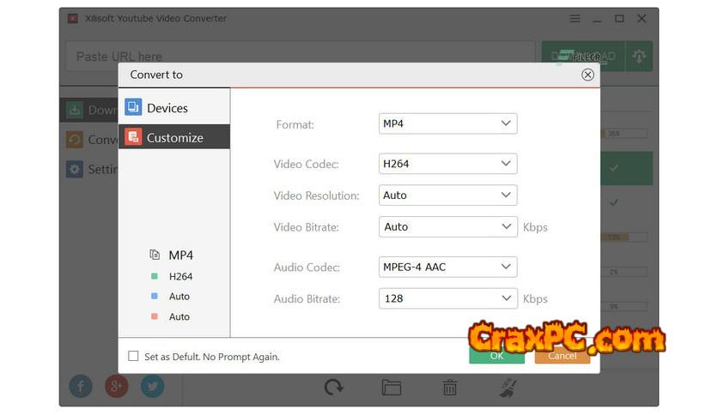This screenshot has height=415, width=718.
Task: Expand the Video Codec H264 dropdown
Action: pyautogui.click(x=447, y=164)
